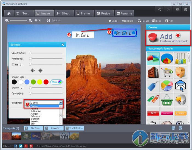The width and height of the screenshot is (192, 150).
Task: Select the cardboard box sample
Action: tap(180, 72)
